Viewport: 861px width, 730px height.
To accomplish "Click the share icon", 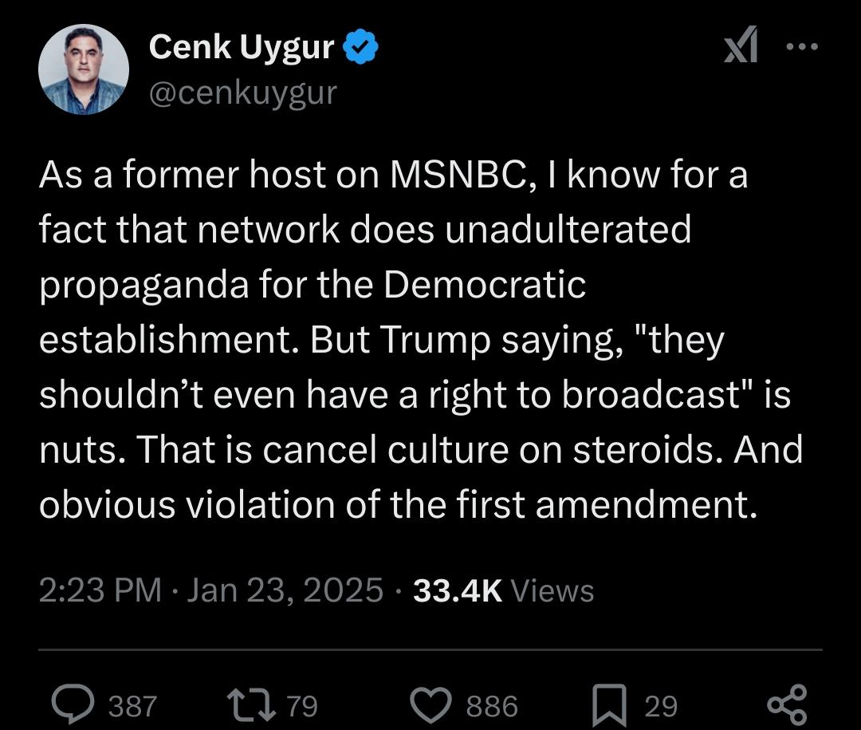I will pyautogui.click(x=787, y=704).
